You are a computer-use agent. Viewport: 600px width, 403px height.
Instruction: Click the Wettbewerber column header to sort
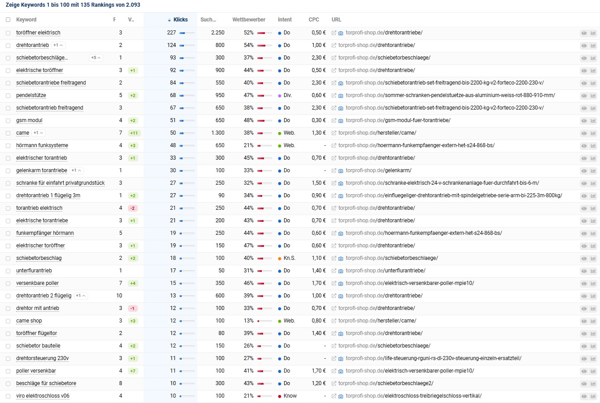tap(249, 20)
